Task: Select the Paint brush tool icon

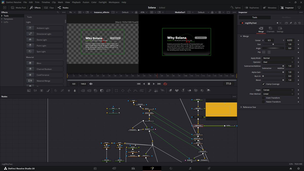Action: [x=48, y=90]
